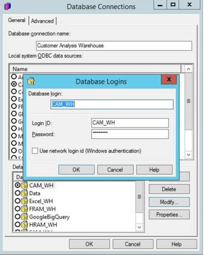
Task: Click the HRAM_WH login database icon
Action: pos(24,225)
